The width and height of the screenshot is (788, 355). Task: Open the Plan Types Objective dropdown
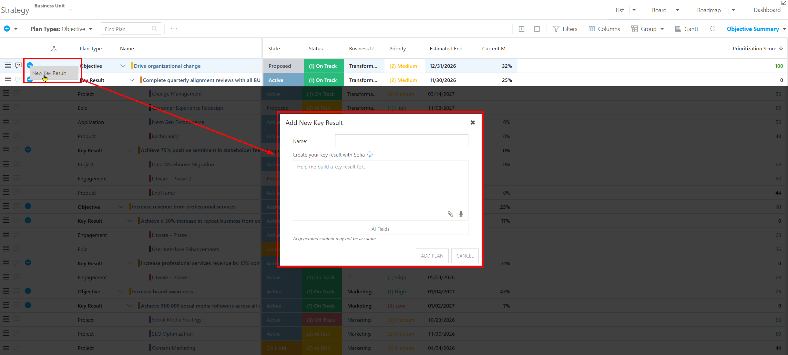point(62,29)
